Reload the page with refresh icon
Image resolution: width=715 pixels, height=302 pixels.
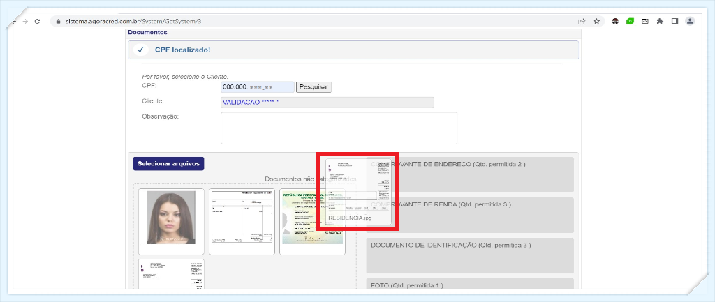pyautogui.click(x=38, y=21)
